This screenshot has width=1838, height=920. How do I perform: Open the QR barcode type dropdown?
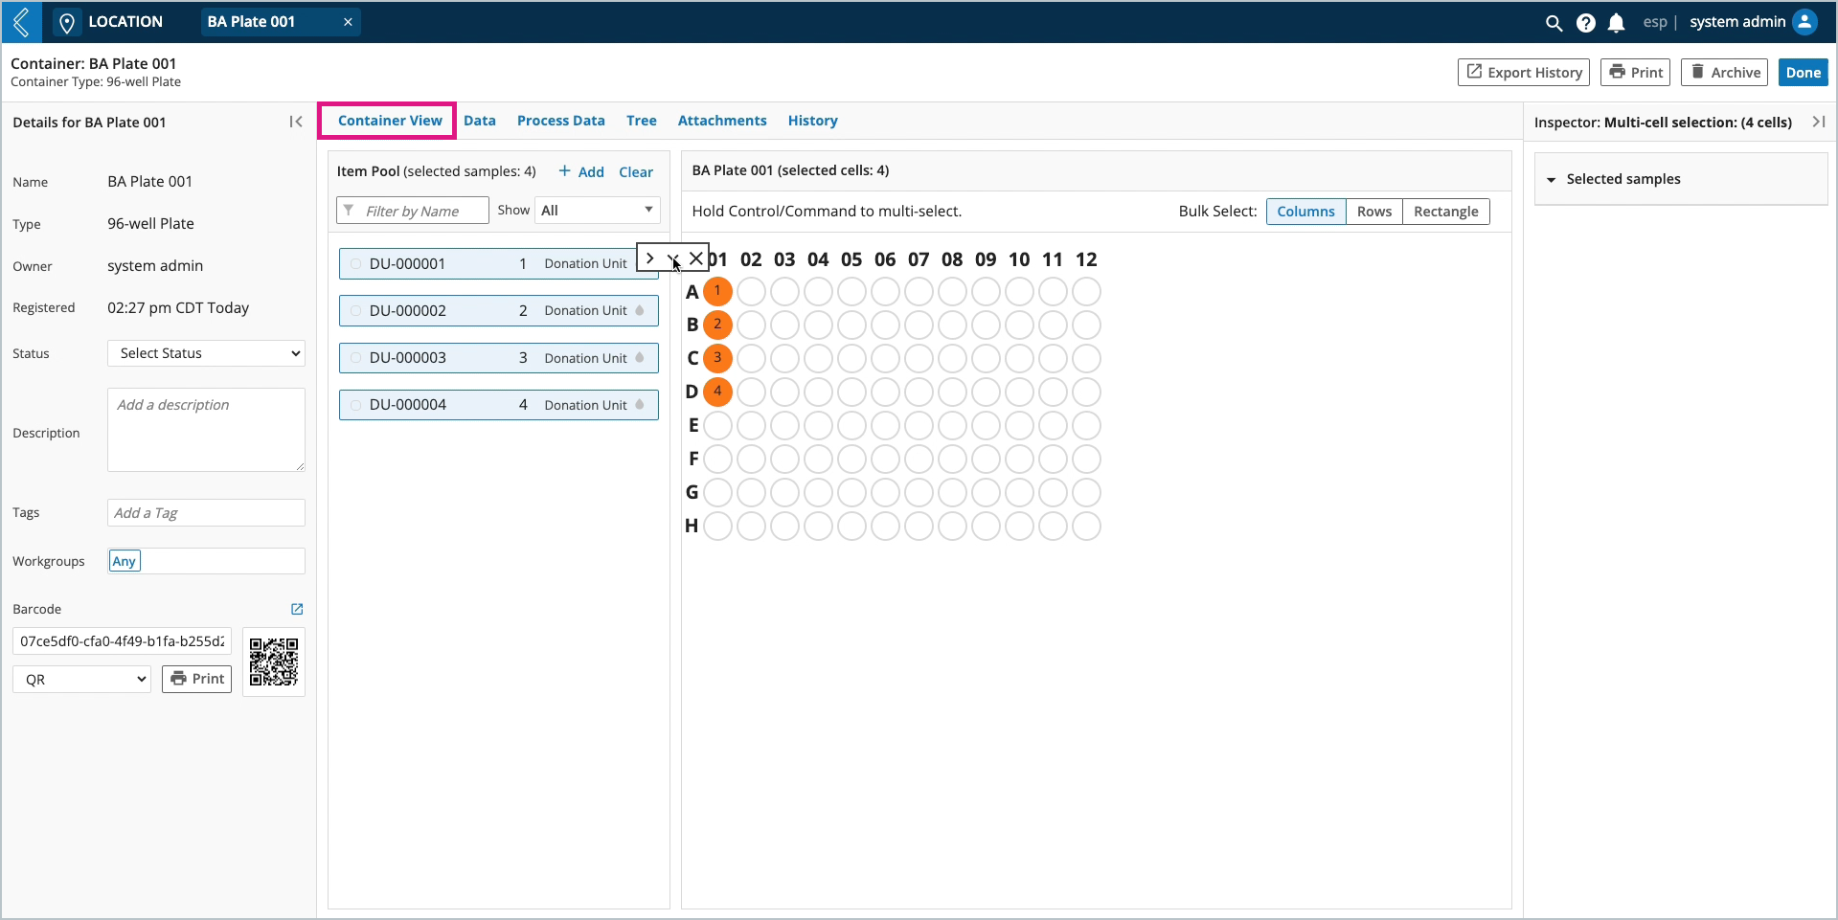pos(82,679)
